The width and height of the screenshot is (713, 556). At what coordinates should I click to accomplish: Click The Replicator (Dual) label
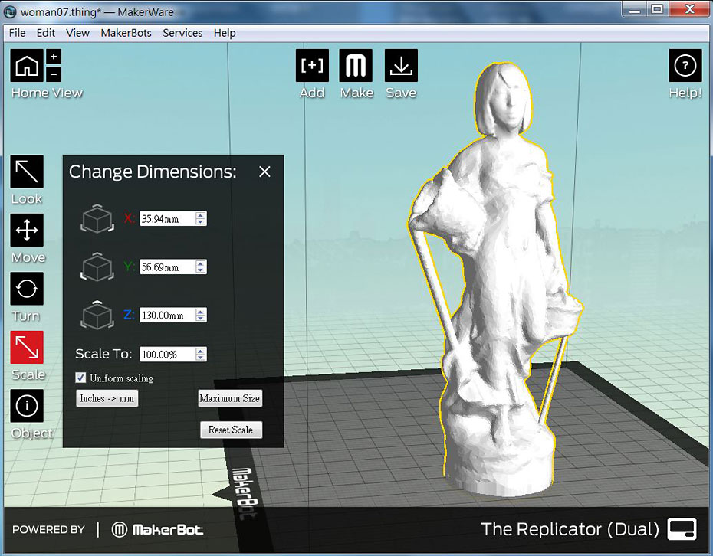click(570, 529)
